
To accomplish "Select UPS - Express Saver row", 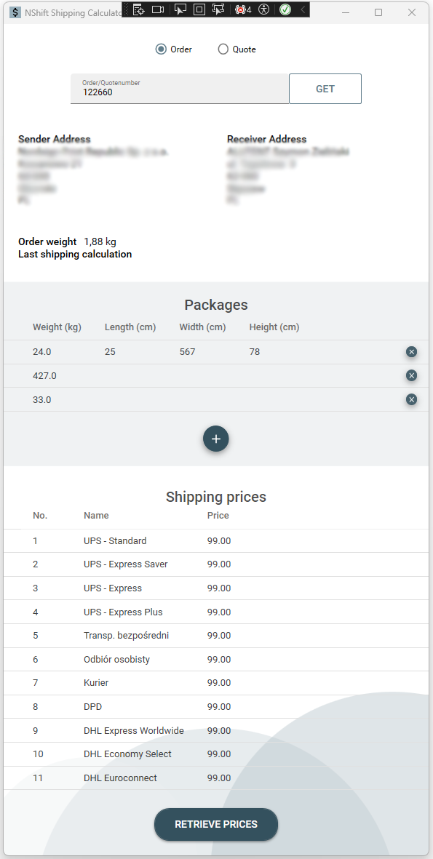I will click(216, 564).
